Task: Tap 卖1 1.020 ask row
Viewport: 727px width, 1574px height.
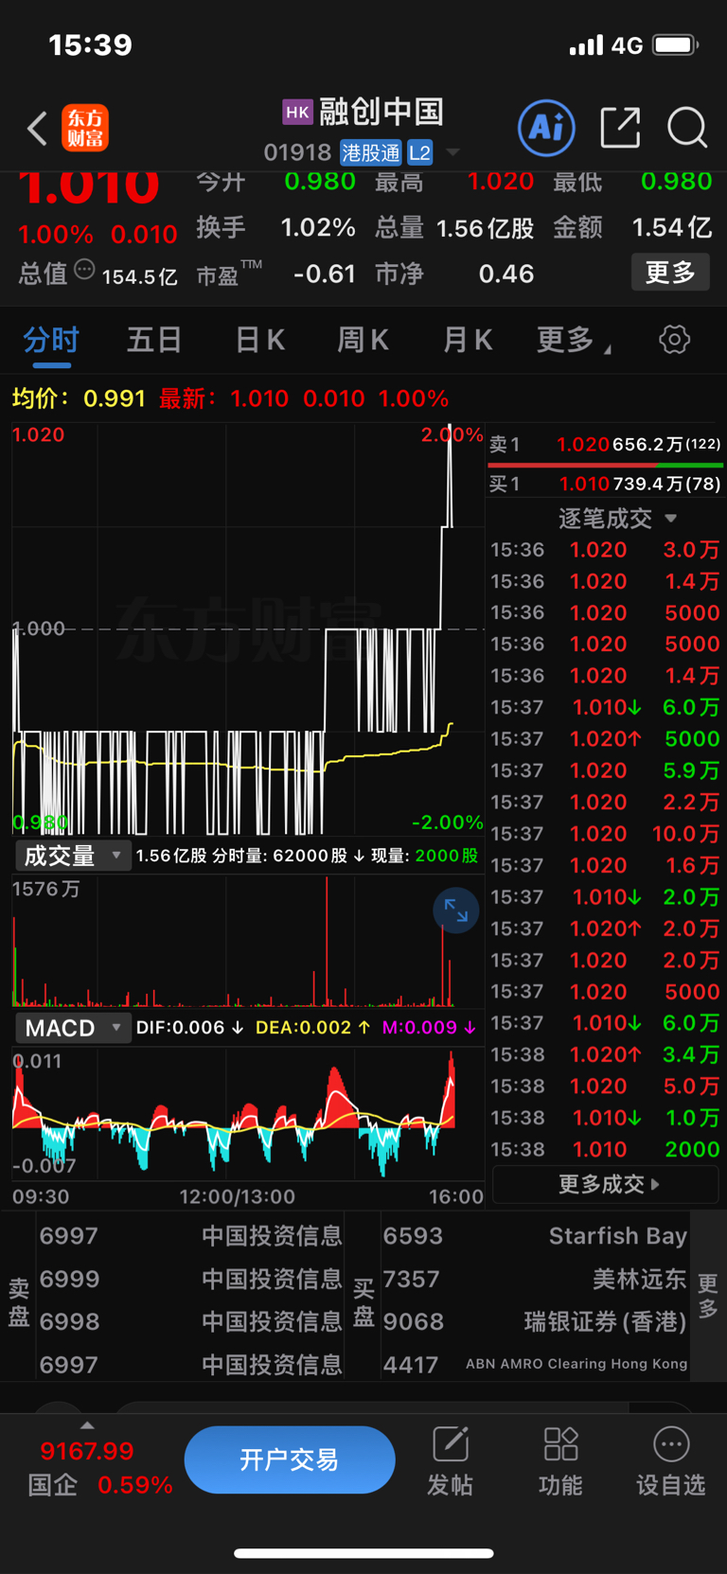Action: [605, 444]
